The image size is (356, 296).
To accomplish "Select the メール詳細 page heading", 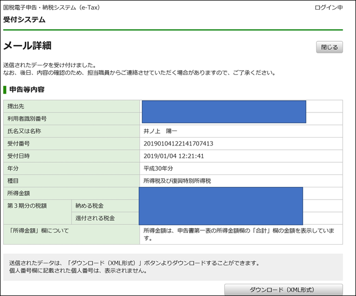I will (27, 45).
